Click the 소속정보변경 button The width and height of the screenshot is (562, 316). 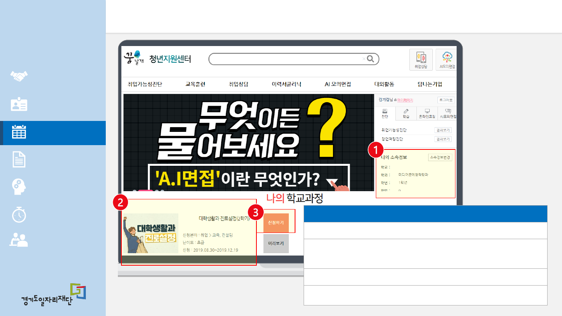(x=440, y=157)
